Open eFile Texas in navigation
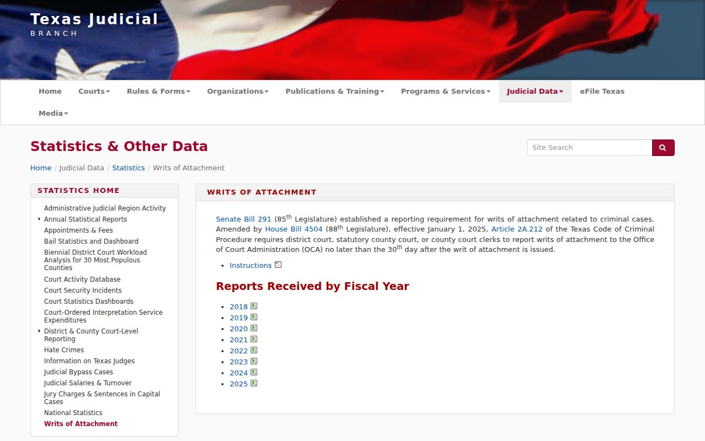 point(602,92)
